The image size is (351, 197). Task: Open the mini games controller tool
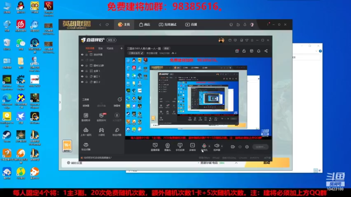[x=101, y=132]
